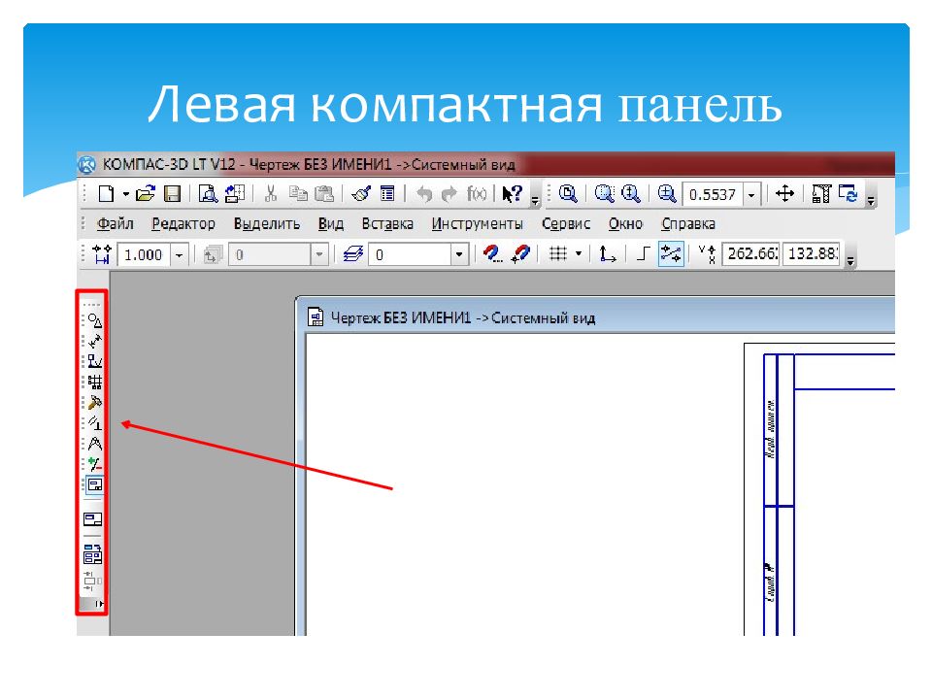Click the pan view crossed-arrows icon
The image size is (932, 699).
point(785,194)
